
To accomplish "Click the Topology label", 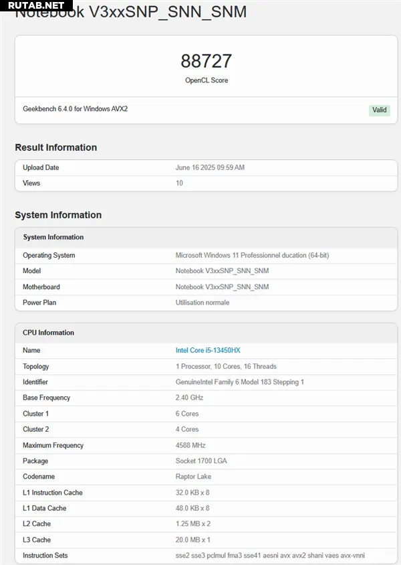I will [35, 366].
